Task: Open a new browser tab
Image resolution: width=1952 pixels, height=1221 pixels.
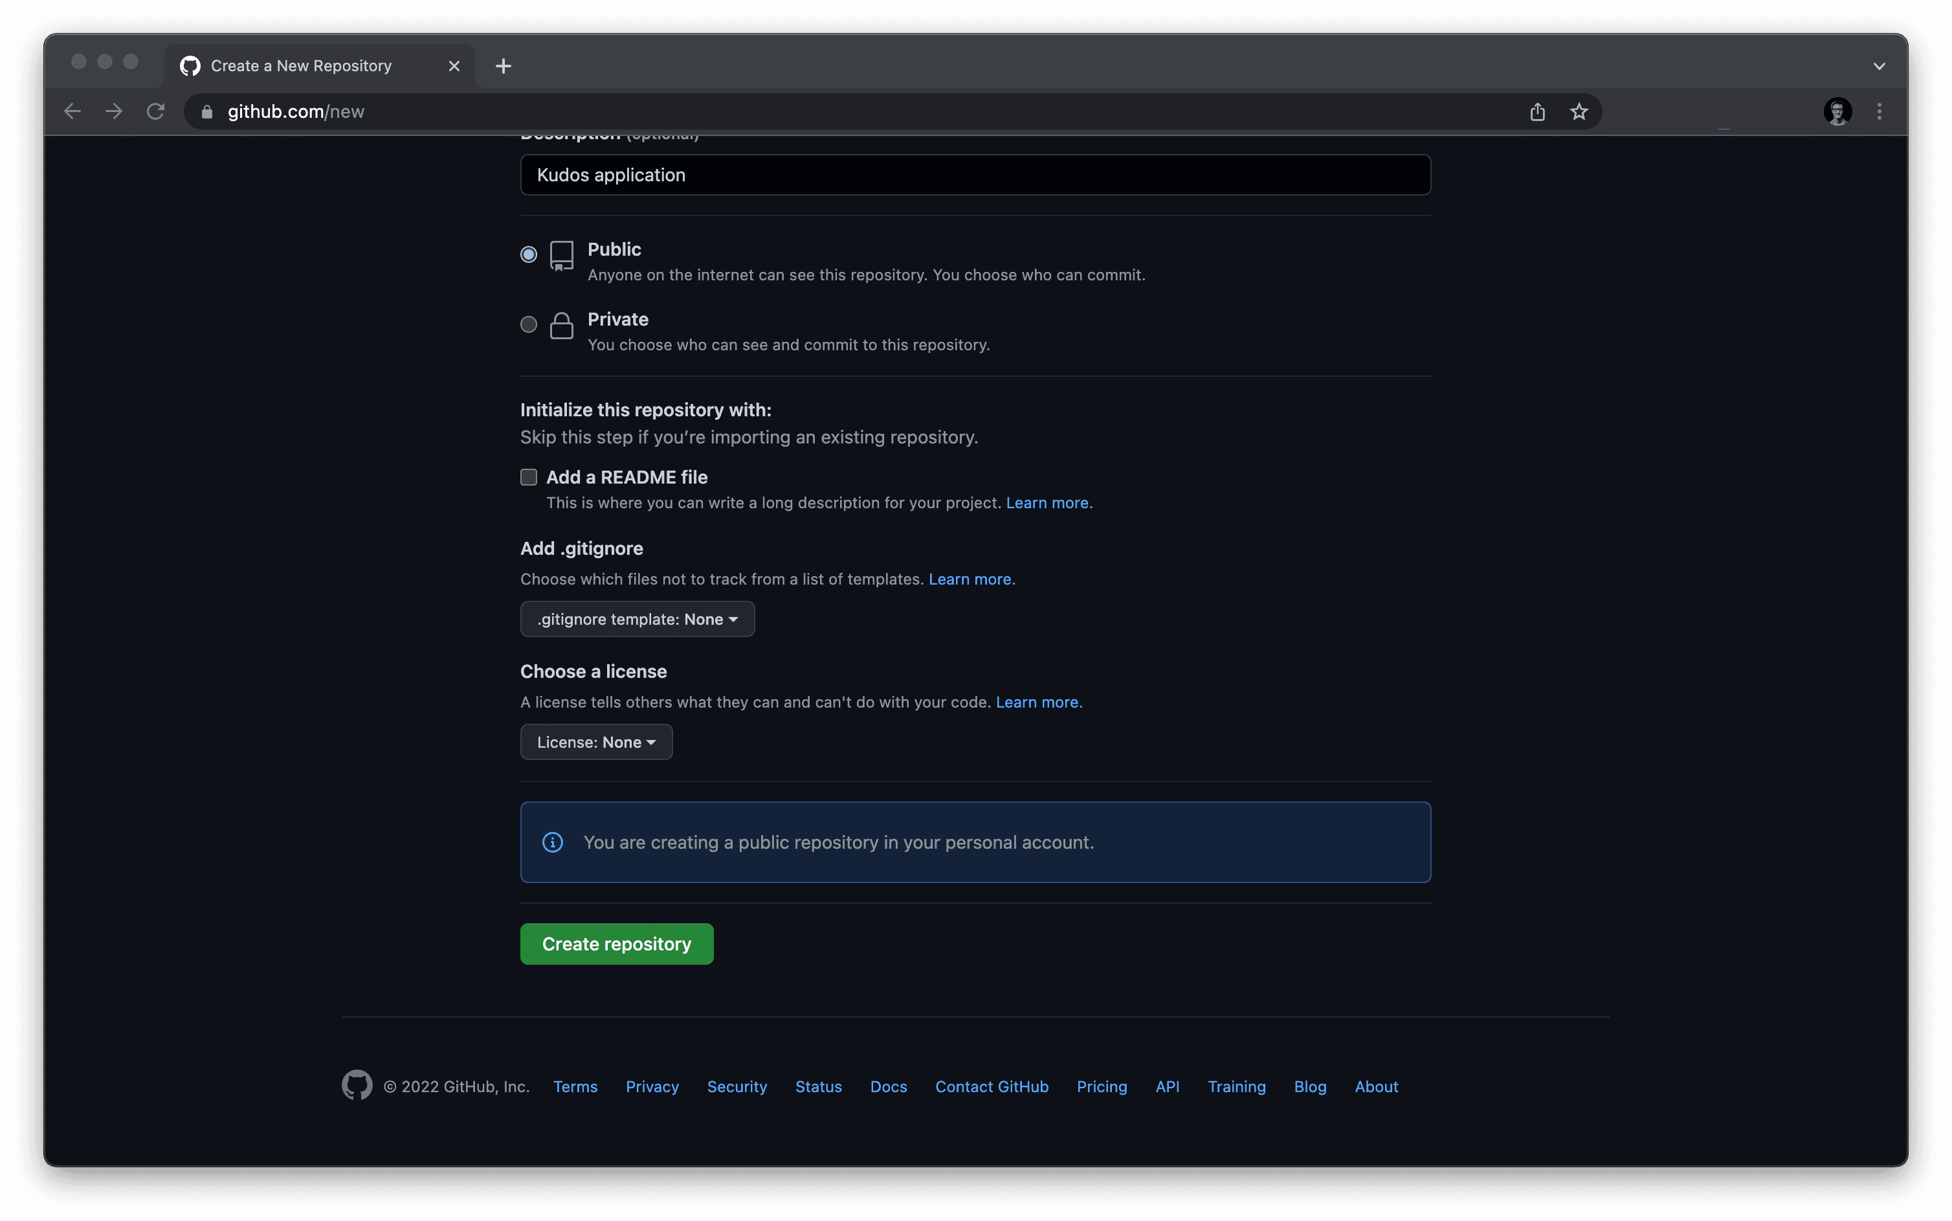Action: pyautogui.click(x=503, y=66)
